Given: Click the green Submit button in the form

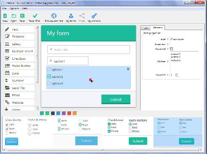Looking at the screenshot, I should click(116, 99).
